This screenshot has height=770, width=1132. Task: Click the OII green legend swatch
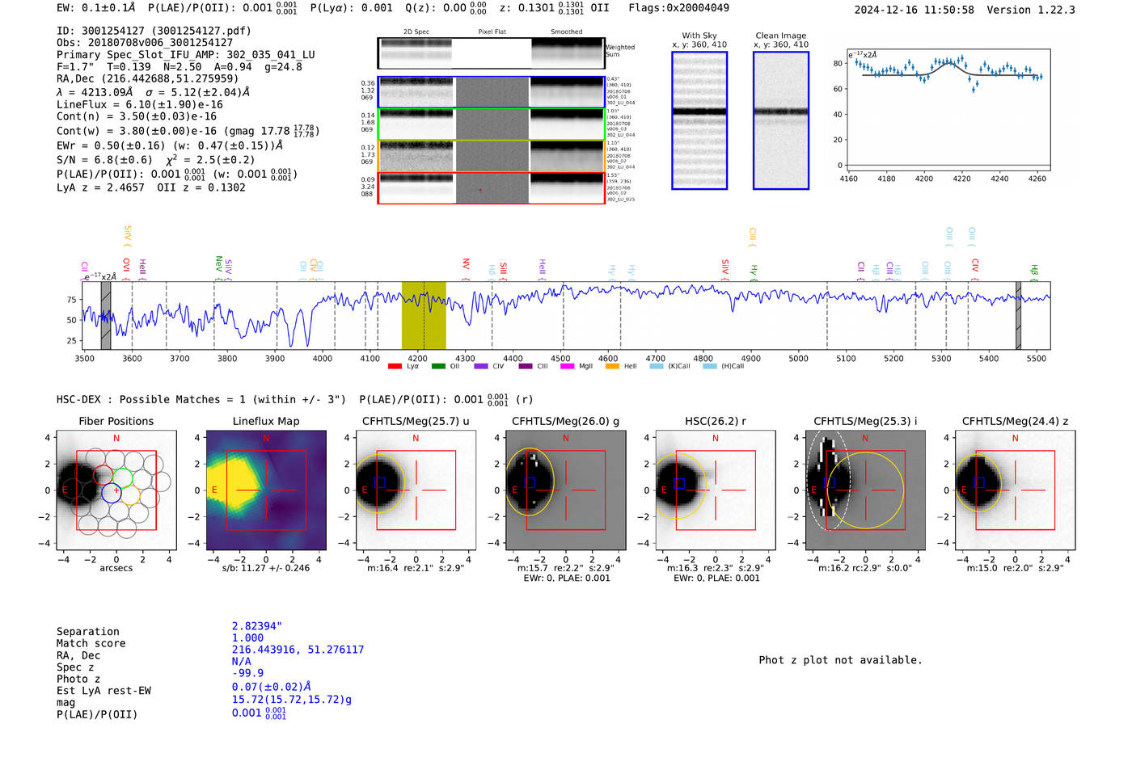pyautogui.click(x=438, y=366)
